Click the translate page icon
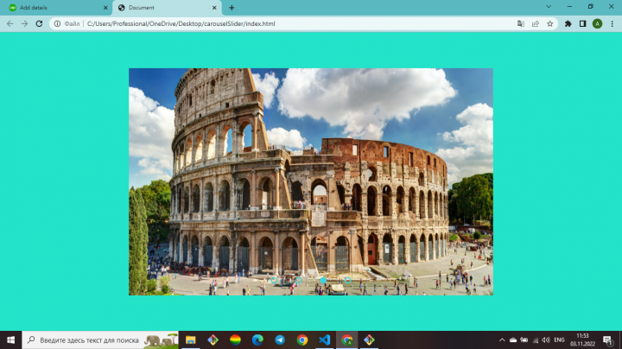 coord(521,24)
